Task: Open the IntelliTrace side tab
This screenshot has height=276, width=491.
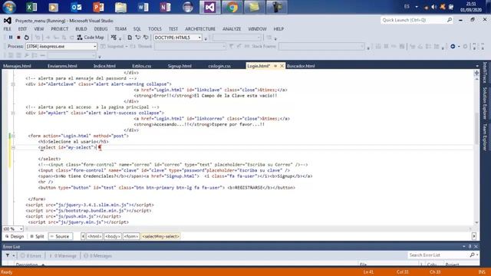Action: coord(485,72)
